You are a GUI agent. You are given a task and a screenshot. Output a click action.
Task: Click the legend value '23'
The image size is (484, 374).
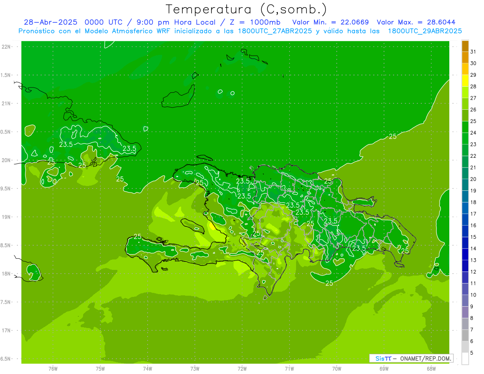click(474, 144)
